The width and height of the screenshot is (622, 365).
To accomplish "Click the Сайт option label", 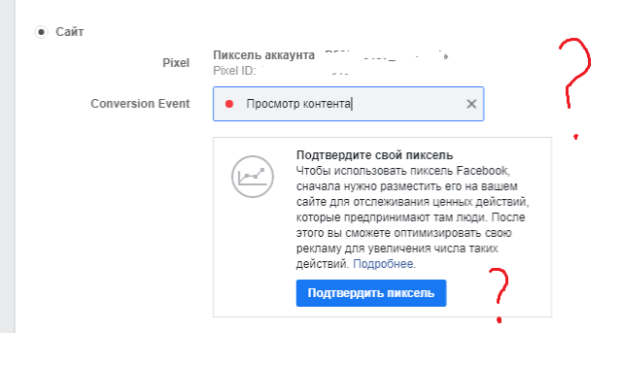I will [70, 32].
